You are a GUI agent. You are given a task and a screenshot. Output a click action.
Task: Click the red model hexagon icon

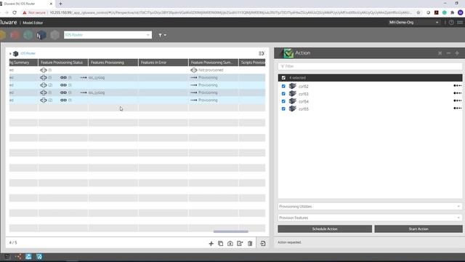tap(15, 35)
